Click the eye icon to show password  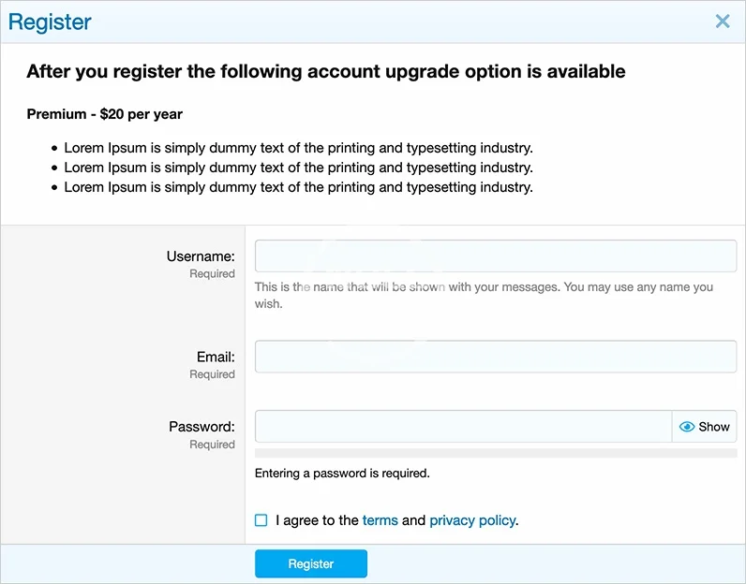tap(687, 427)
